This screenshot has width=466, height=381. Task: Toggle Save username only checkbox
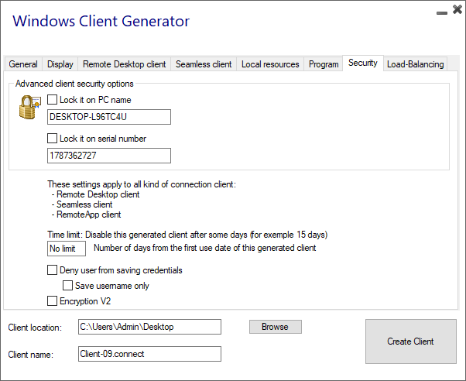pyautogui.click(x=68, y=286)
